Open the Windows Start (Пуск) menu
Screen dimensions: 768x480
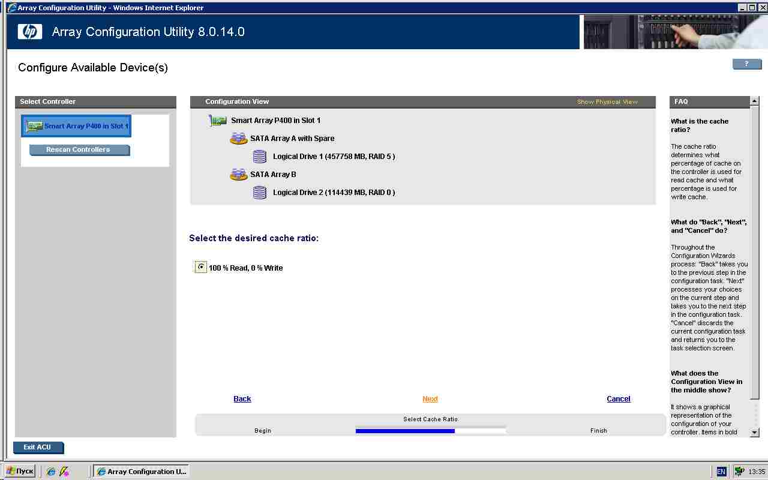pyautogui.click(x=20, y=471)
